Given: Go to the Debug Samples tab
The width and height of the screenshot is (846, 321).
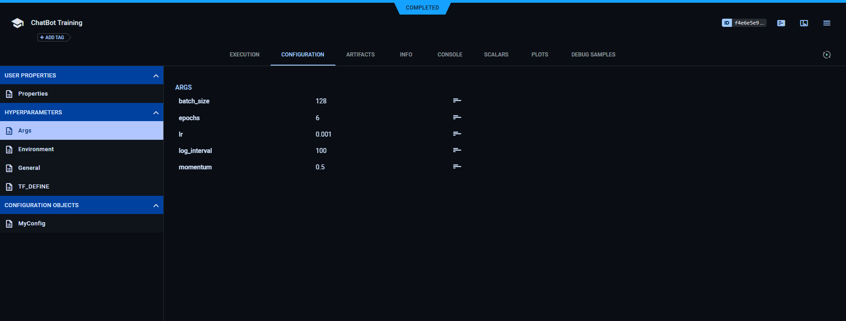Looking at the screenshot, I should click(593, 55).
